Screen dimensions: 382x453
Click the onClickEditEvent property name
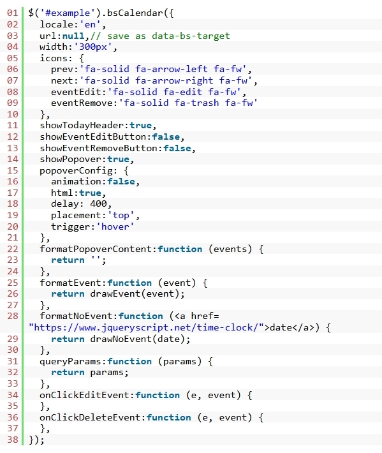click(85, 395)
